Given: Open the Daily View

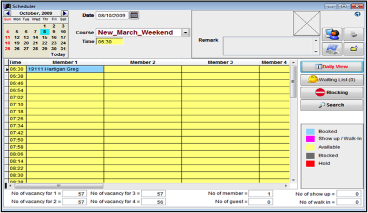Looking at the screenshot, I should tap(332, 67).
